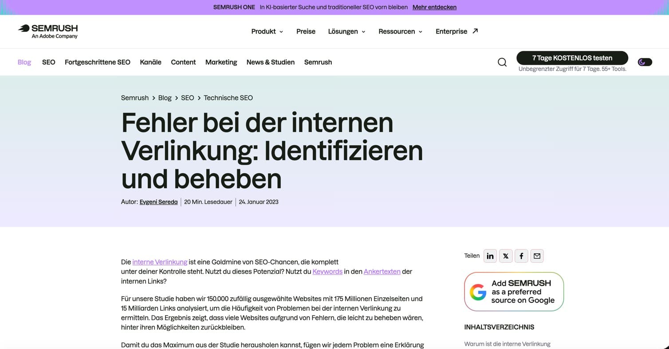
Task: Open author Evgeni Sereda profile
Action: pyautogui.click(x=158, y=202)
